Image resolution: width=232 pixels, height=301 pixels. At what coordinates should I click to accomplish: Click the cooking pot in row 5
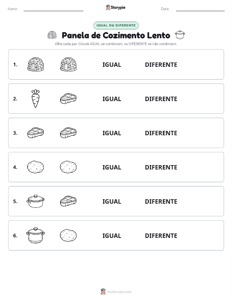click(x=36, y=201)
